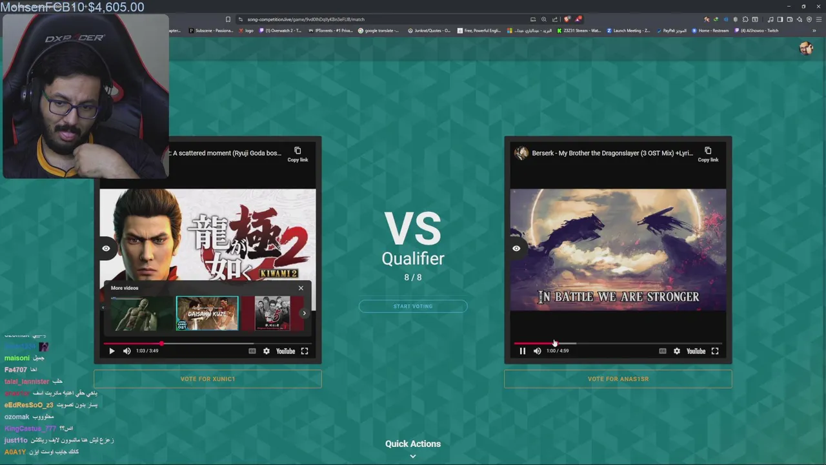Open Subscene bookmark
826x465 pixels.
click(210, 30)
